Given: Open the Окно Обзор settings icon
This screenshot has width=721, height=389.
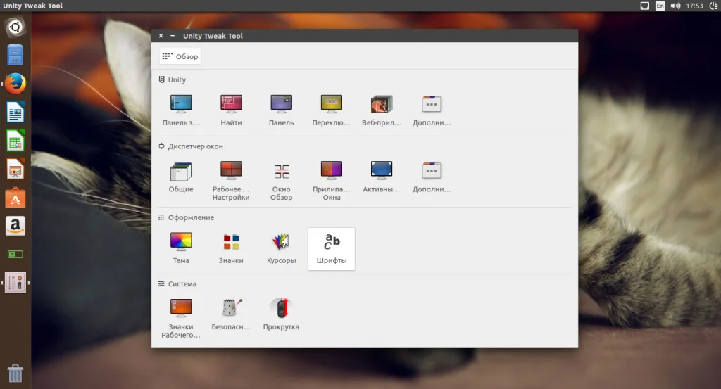Looking at the screenshot, I should (x=281, y=181).
